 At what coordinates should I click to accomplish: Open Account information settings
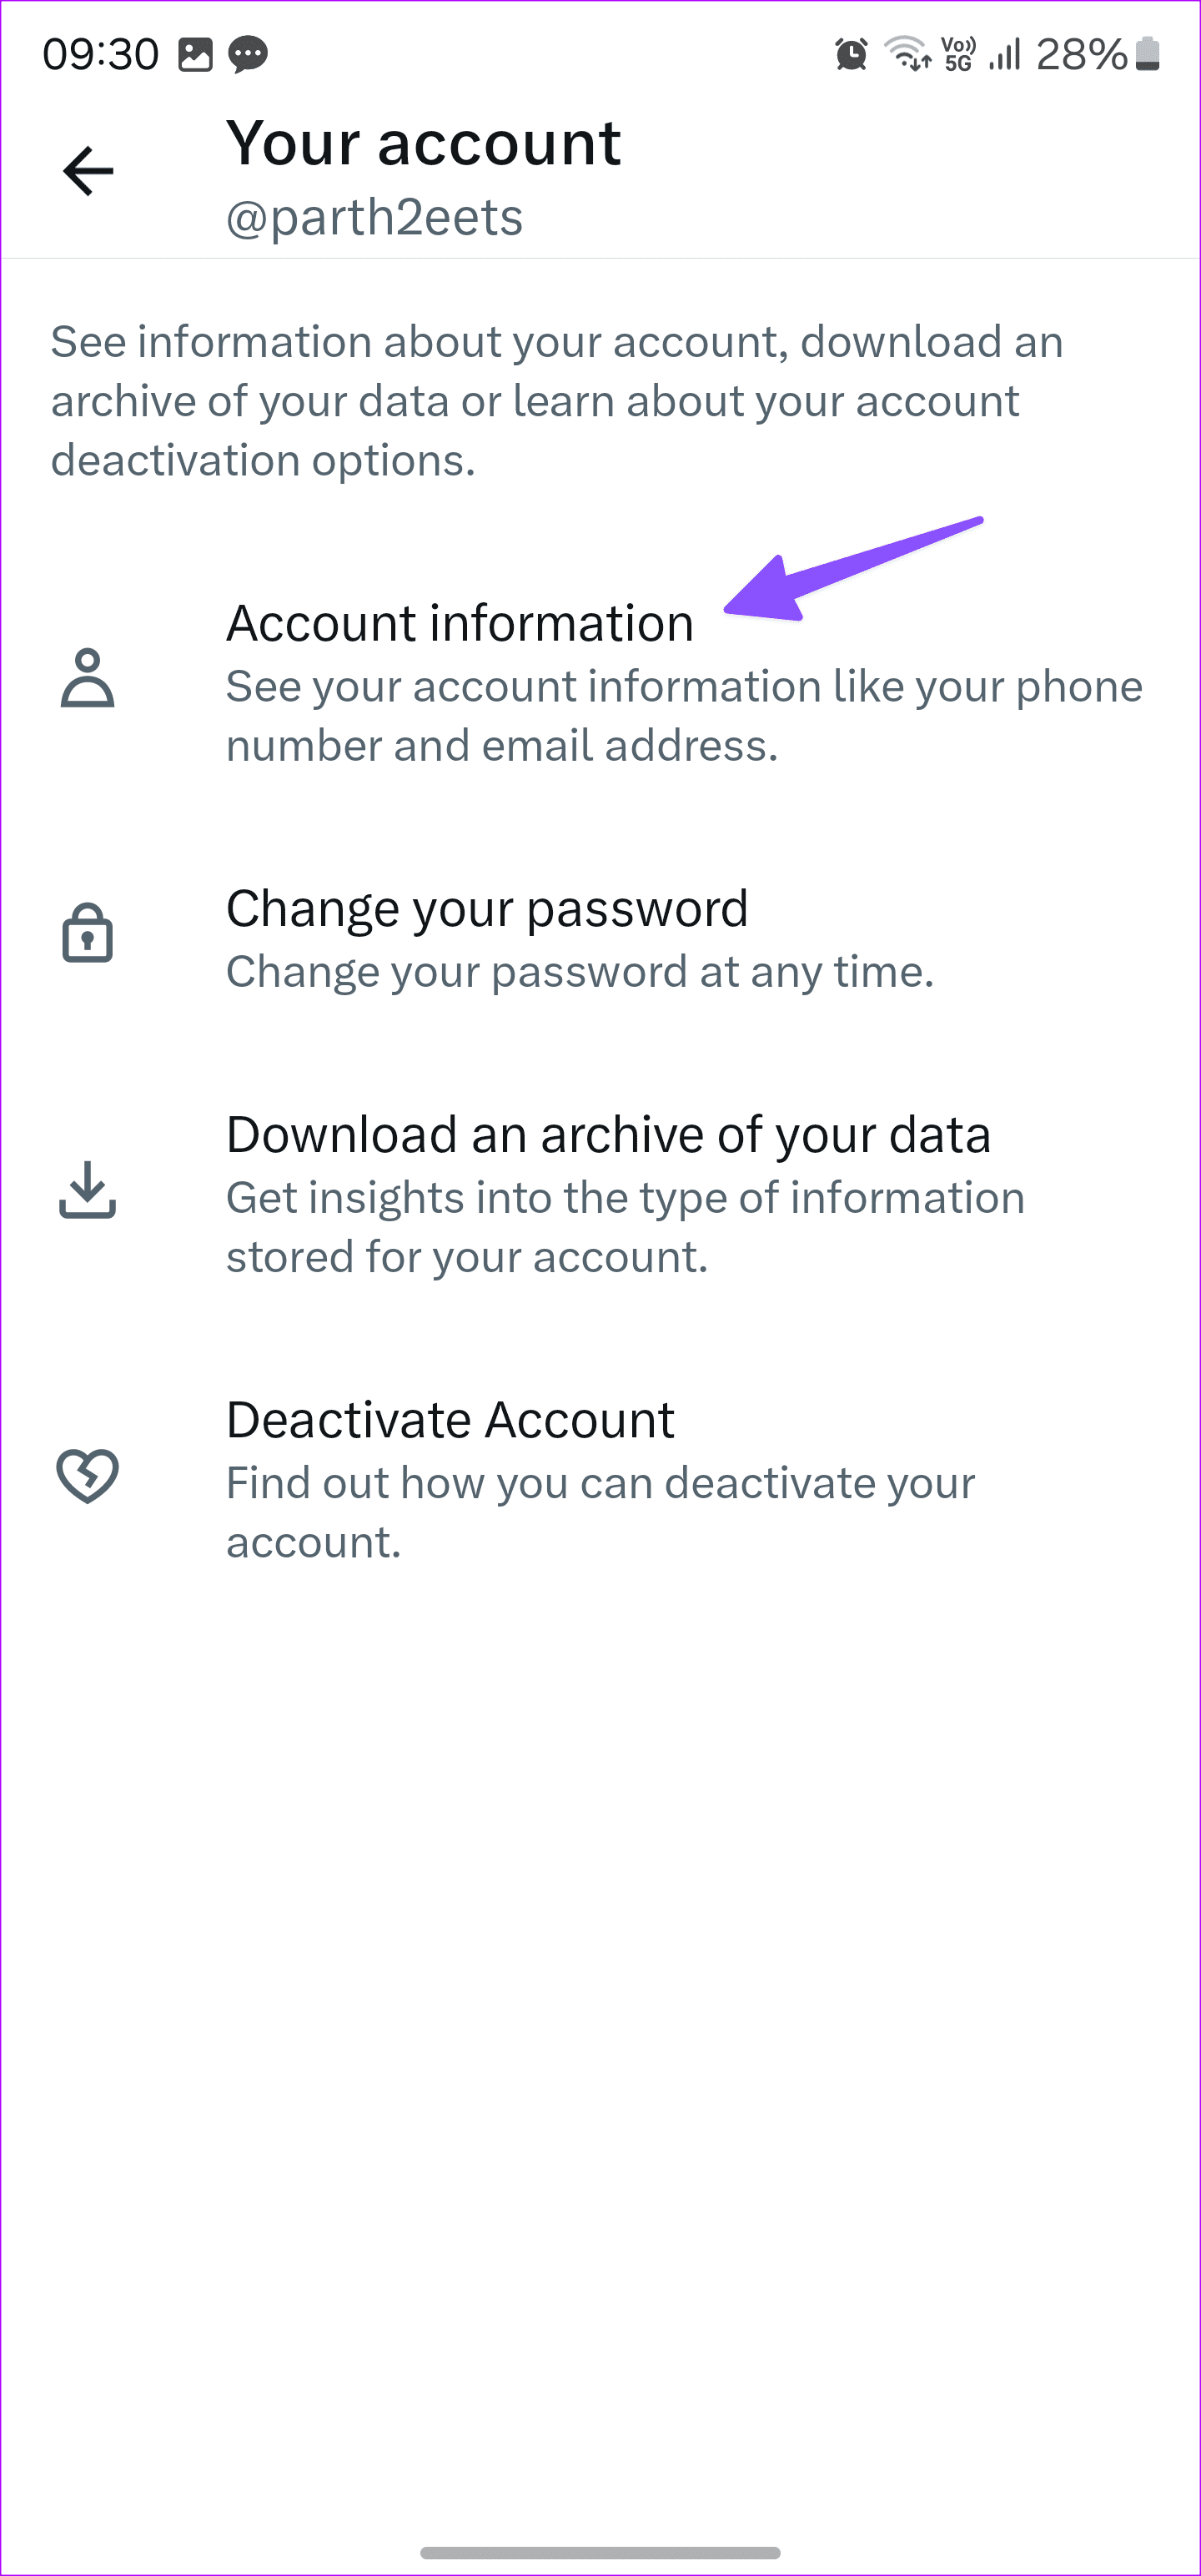point(460,622)
